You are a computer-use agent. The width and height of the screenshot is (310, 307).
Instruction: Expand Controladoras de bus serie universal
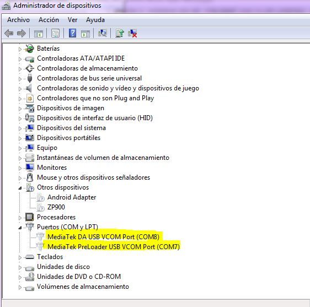tap(20, 79)
